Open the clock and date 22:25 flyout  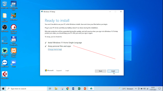[x=153, y=89]
